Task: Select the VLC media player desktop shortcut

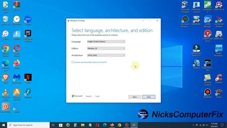Action: 6,94
